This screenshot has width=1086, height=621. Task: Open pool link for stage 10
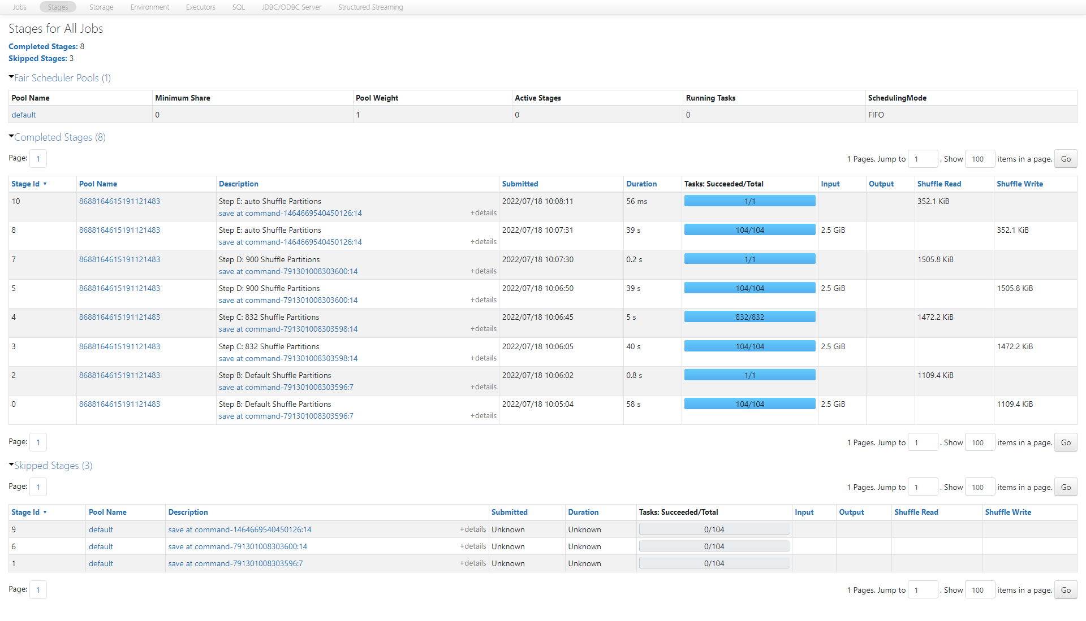pyautogui.click(x=119, y=201)
